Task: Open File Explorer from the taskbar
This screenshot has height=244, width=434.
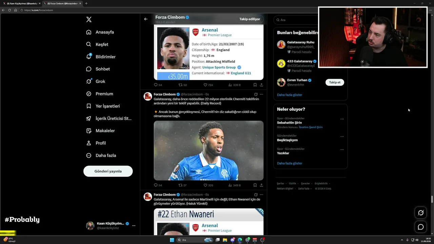Action: 225,240
